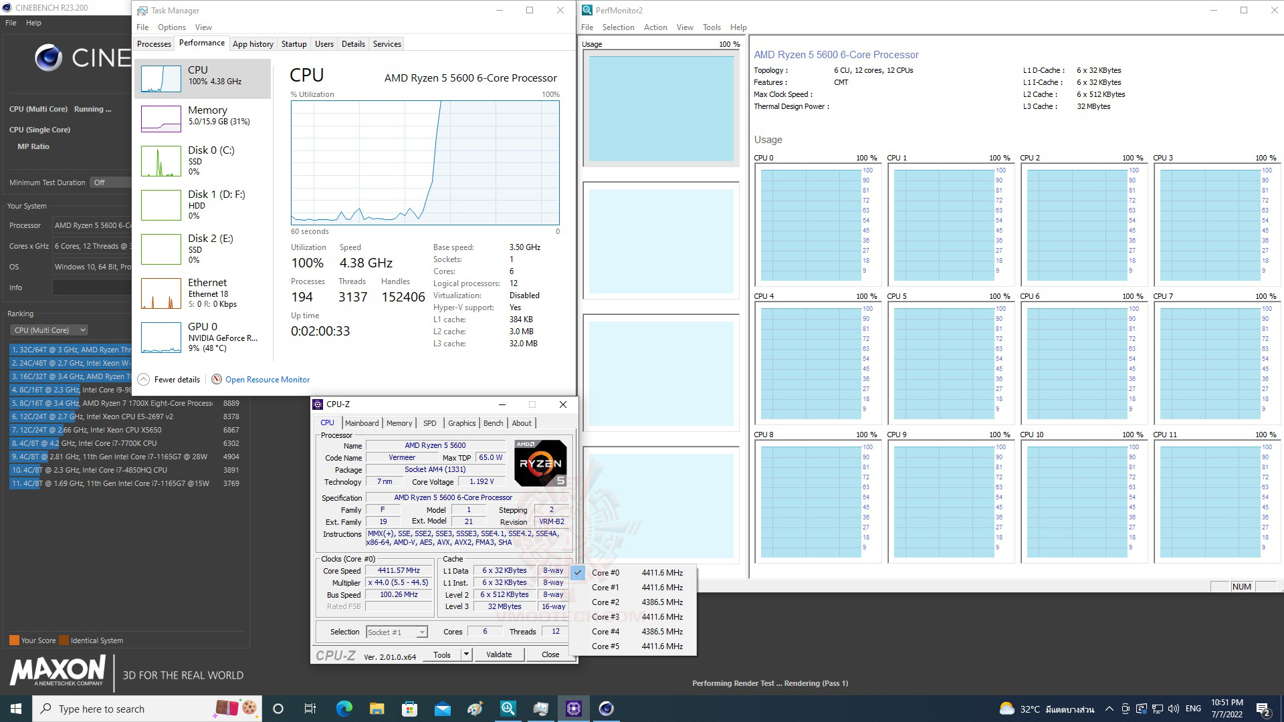Open the Bench tab in CPU-Z
The width and height of the screenshot is (1284, 722).
(493, 423)
